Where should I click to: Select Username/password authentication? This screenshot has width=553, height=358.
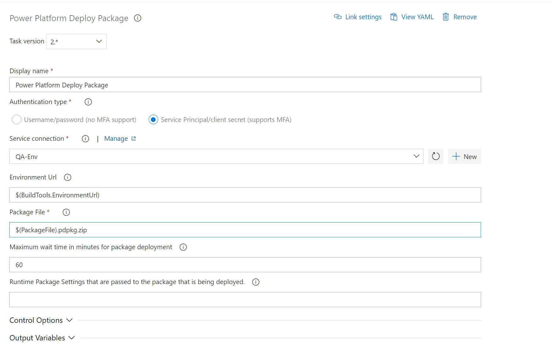pyautogui.click(x=16, y=119)
